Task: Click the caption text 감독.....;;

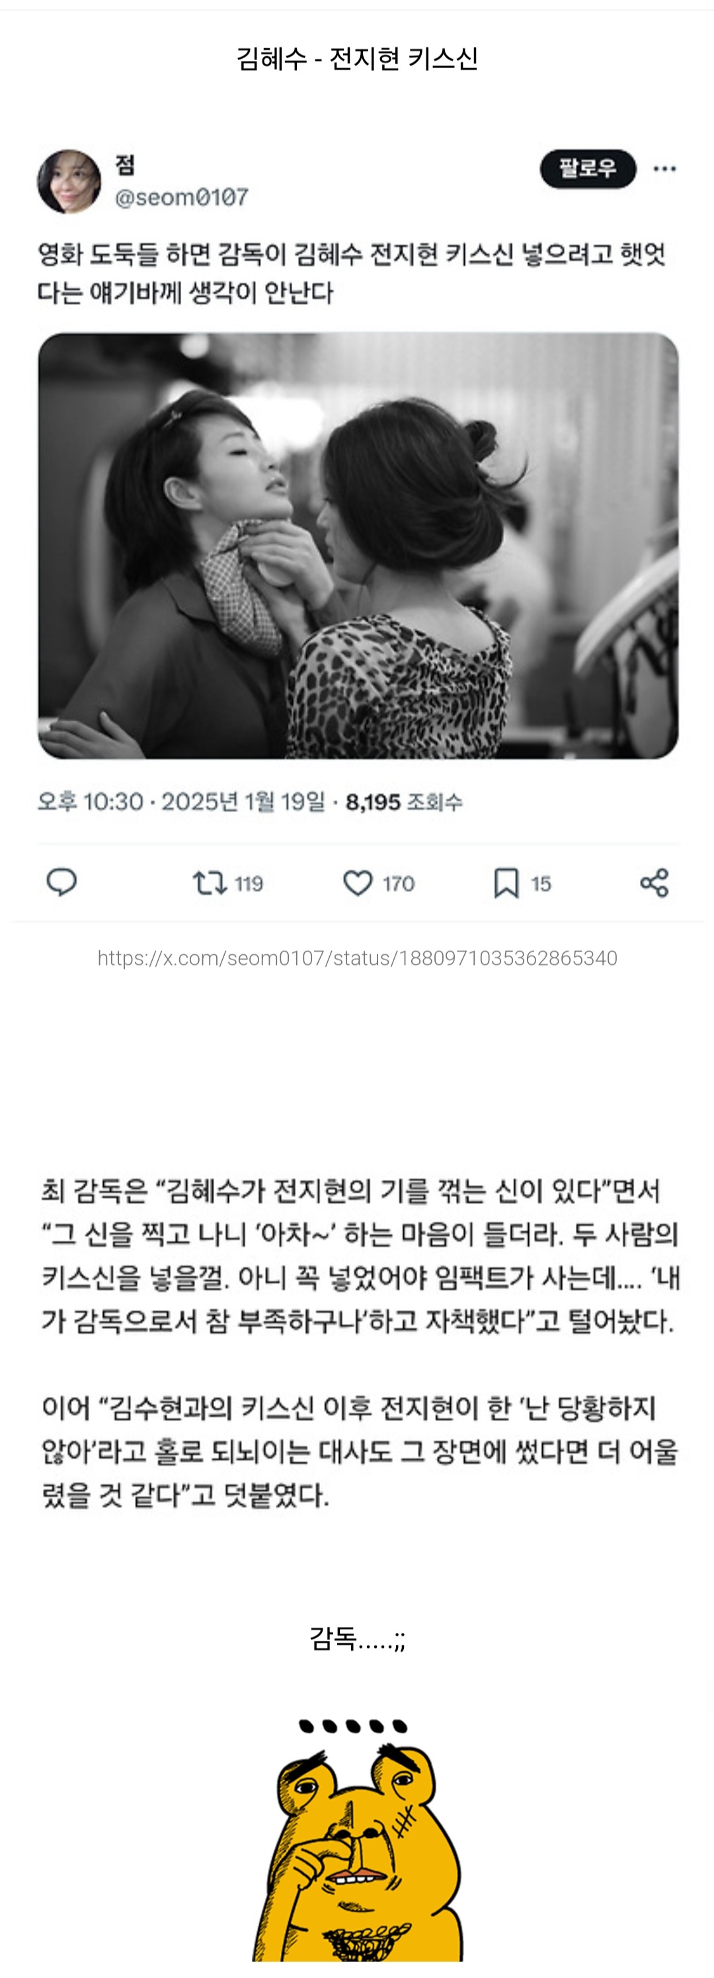Action: pos(357,1639)
